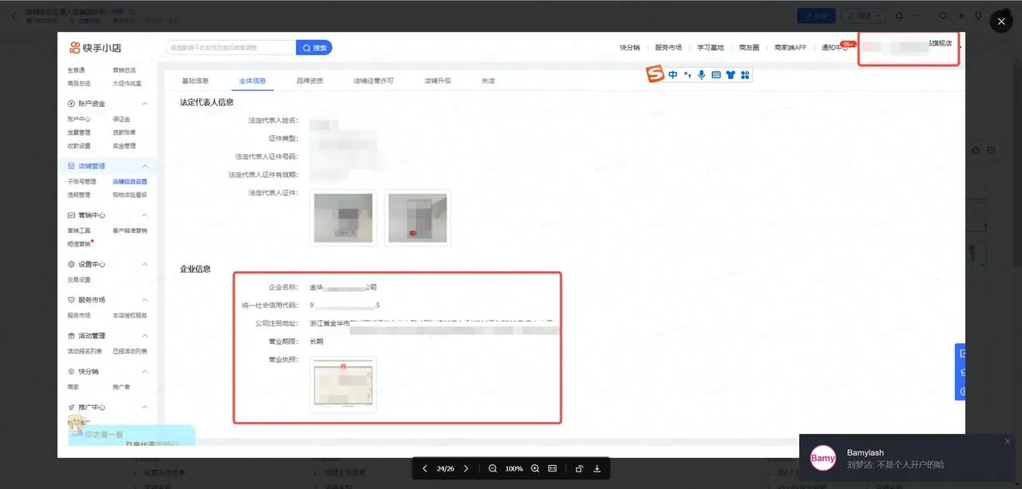1022x489 pixels.
Task: Toggle Chinese/English input with the 中 icon
Action: [673, 74]
